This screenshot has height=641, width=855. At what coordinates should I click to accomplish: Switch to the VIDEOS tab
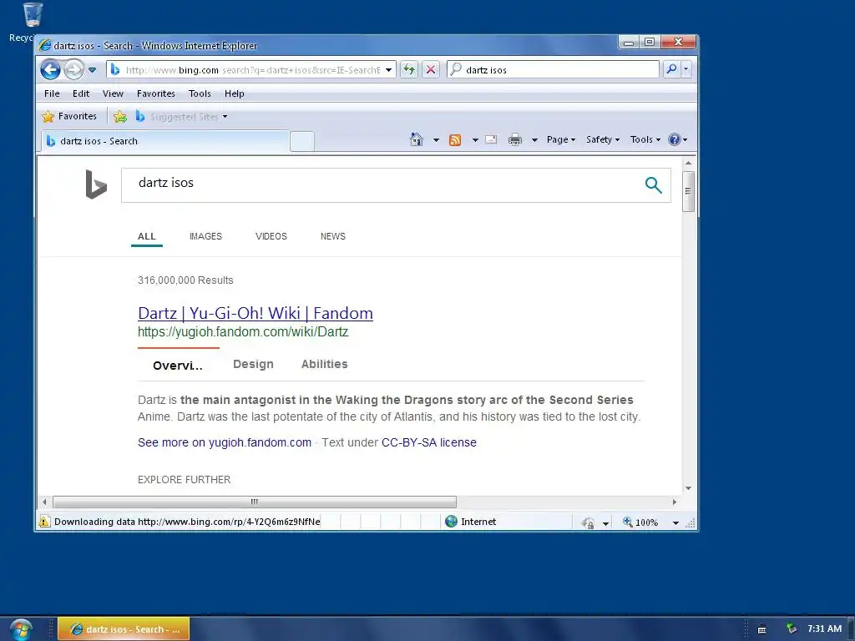pyautogui.click(x=271, y=236)
